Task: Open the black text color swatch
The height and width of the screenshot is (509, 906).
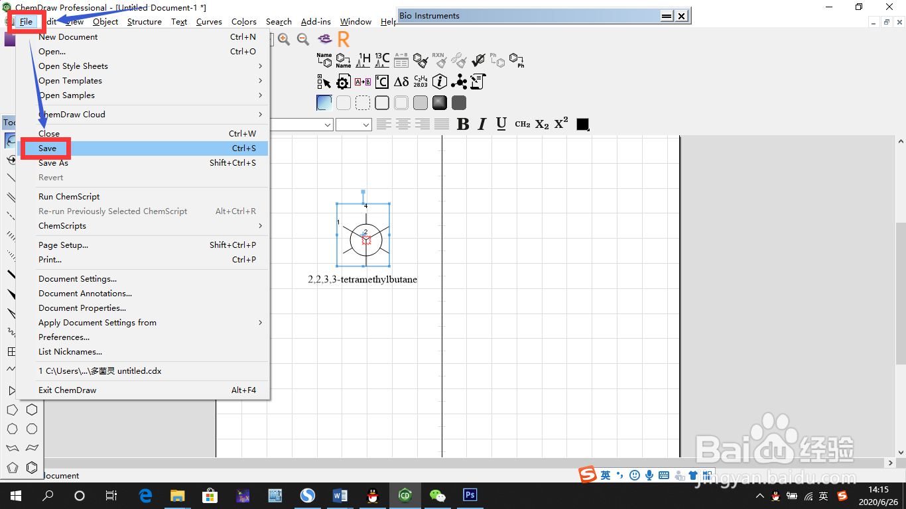Action: point(583,124)
